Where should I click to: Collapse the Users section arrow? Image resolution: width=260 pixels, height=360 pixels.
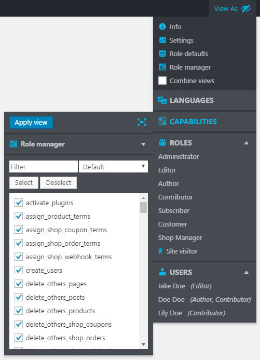246,272
